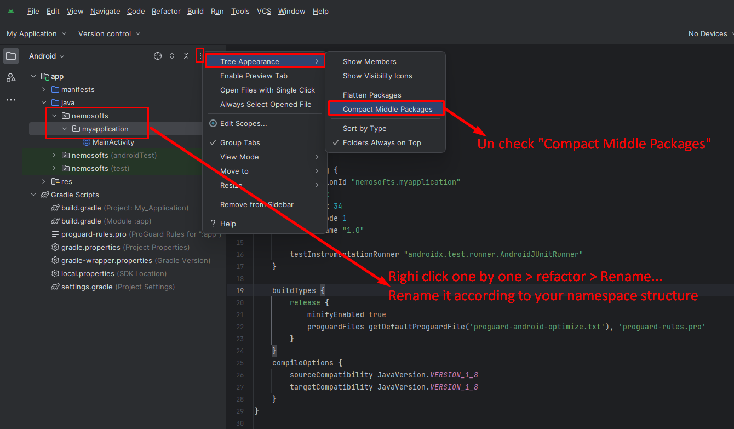Image resolution: width=734 pixels, height=429 pixels.
Task: Collapse Gradle Scripts node
Action: 33,195
